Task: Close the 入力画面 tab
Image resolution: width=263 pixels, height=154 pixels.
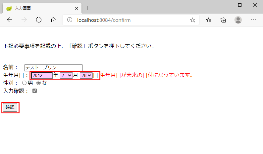Action: click(77, 8)
